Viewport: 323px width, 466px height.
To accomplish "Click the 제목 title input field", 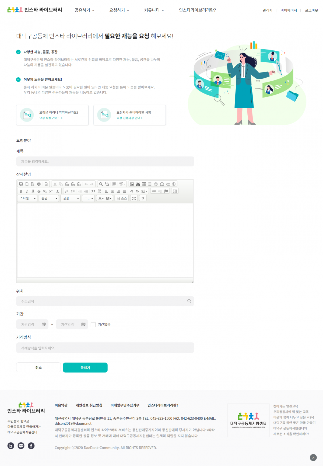I will pos(105,162).
